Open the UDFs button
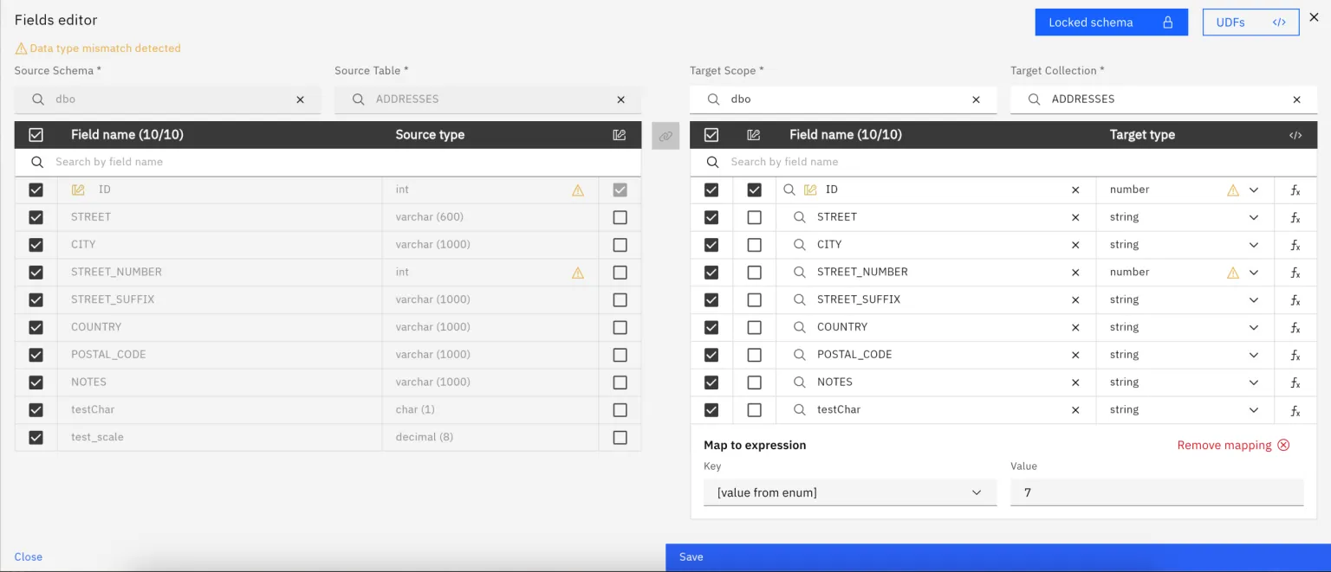 (x=1250, y=22)
